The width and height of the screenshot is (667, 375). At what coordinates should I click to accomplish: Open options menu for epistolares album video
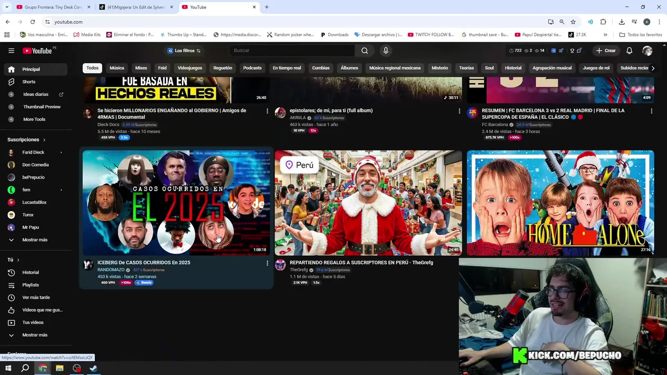pos(459,111)
